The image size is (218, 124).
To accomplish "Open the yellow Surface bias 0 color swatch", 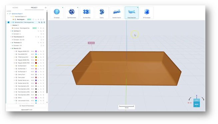I will point(36,66).
